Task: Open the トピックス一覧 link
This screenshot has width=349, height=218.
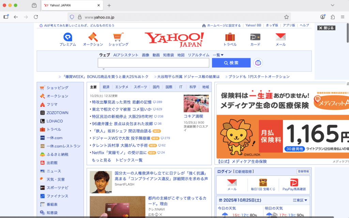Action: (x=129, y=160)
